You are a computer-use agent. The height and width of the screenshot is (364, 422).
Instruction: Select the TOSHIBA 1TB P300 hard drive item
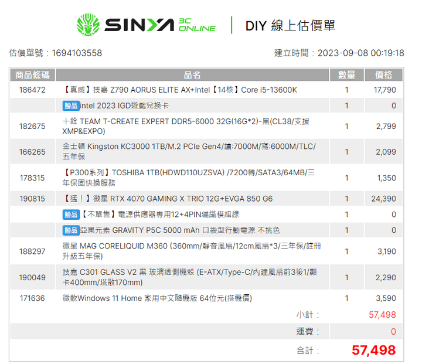[x=189, y=178]
